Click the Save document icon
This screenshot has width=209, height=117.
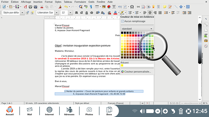(x=17, y=7)
